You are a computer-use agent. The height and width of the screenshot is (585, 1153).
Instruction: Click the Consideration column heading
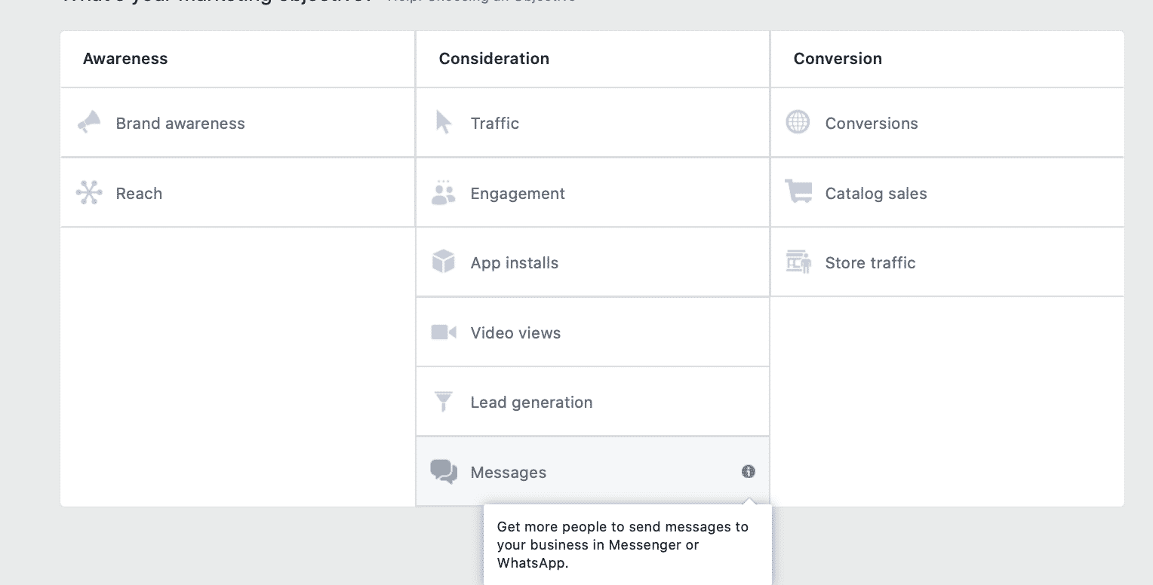pos(494,59)
